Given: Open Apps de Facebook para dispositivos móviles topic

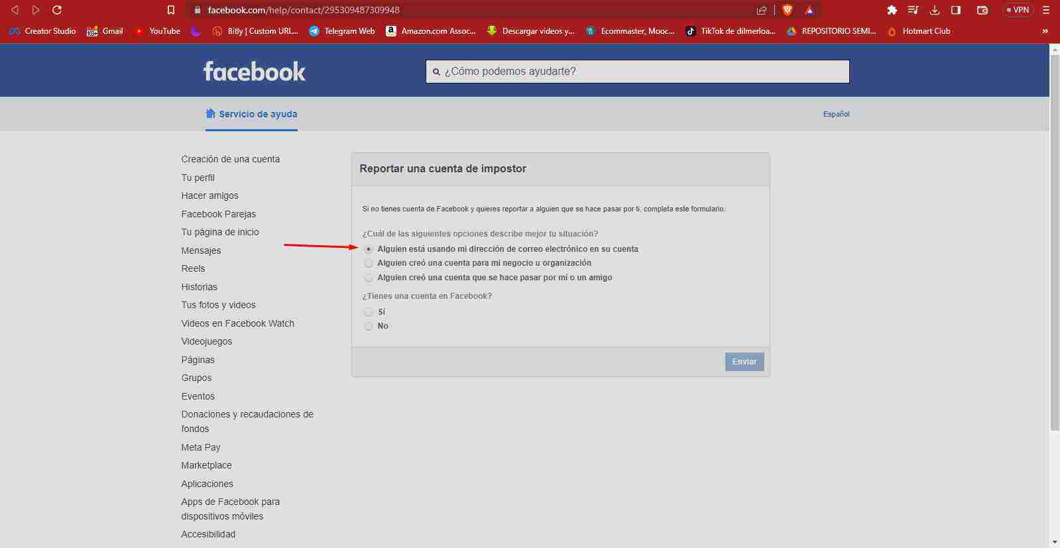Looking at the screenshot, I should tap(231, 509).
